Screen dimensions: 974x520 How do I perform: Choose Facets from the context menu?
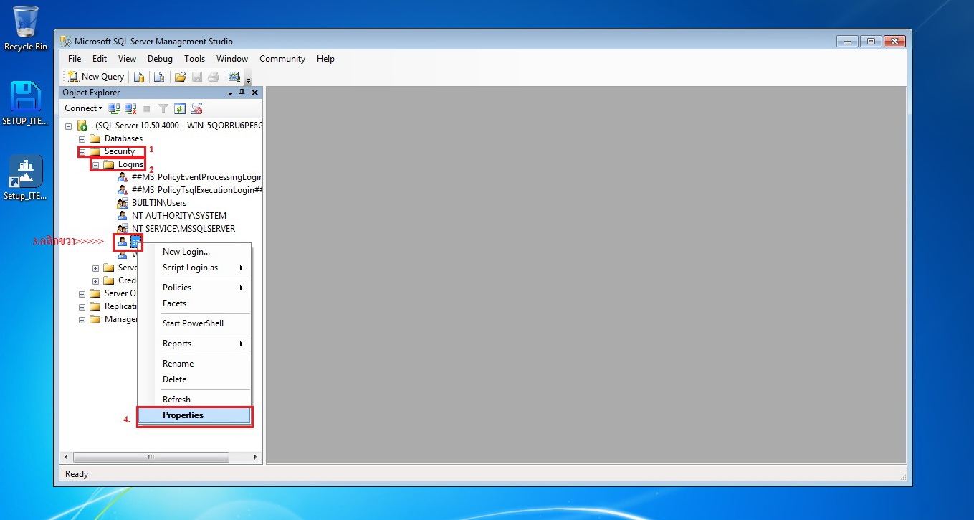click(194, 303)
